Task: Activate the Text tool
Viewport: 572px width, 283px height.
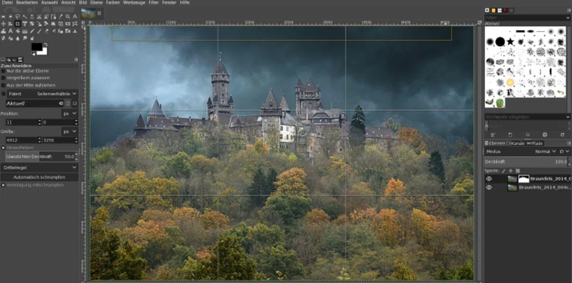Action: [x=10, y=31]
